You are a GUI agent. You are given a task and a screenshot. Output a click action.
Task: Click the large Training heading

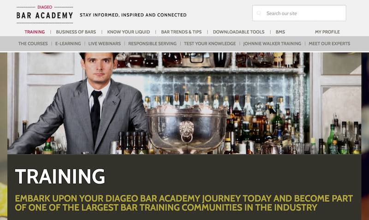60,176
